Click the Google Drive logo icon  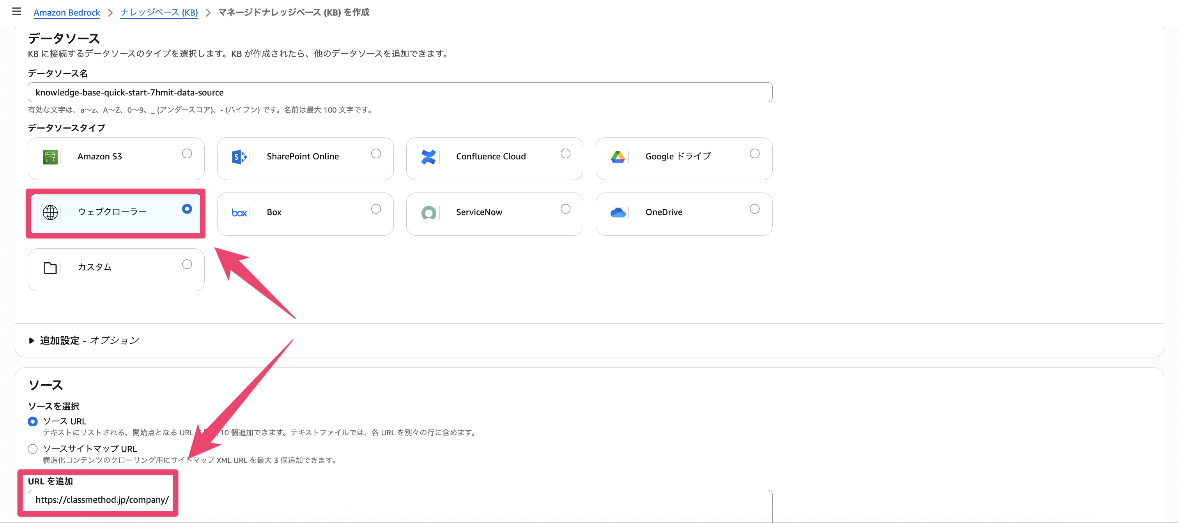618,157
